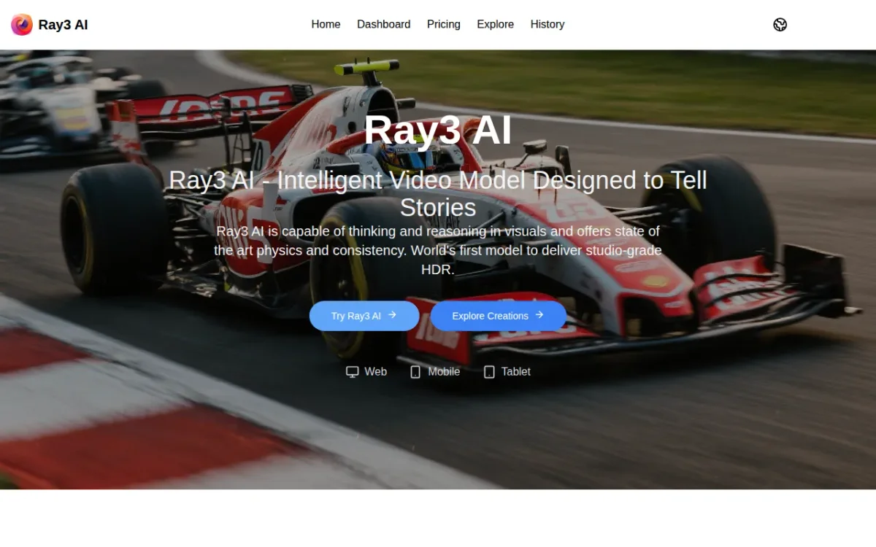Navigate to Pricing
This screenshot has width=876, height=547.
[443, 24]
